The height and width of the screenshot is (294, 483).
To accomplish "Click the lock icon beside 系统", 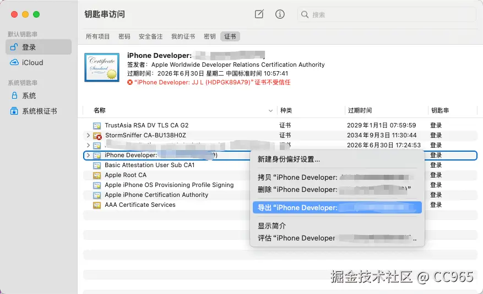I will [x=14, y=95].
